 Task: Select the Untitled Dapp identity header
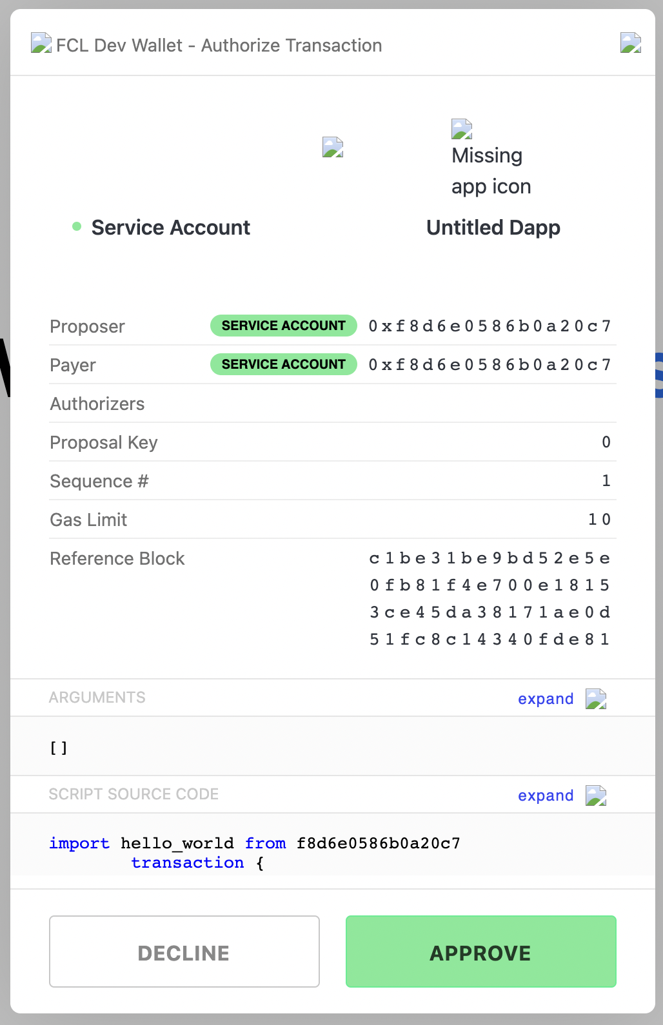click(493, 227)
